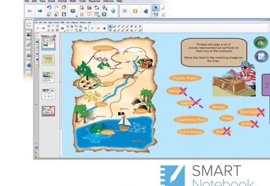Choose Select arrow tool in inner window toolbar
The width and height of the screenshot is (270, 186).
point(110,26)
